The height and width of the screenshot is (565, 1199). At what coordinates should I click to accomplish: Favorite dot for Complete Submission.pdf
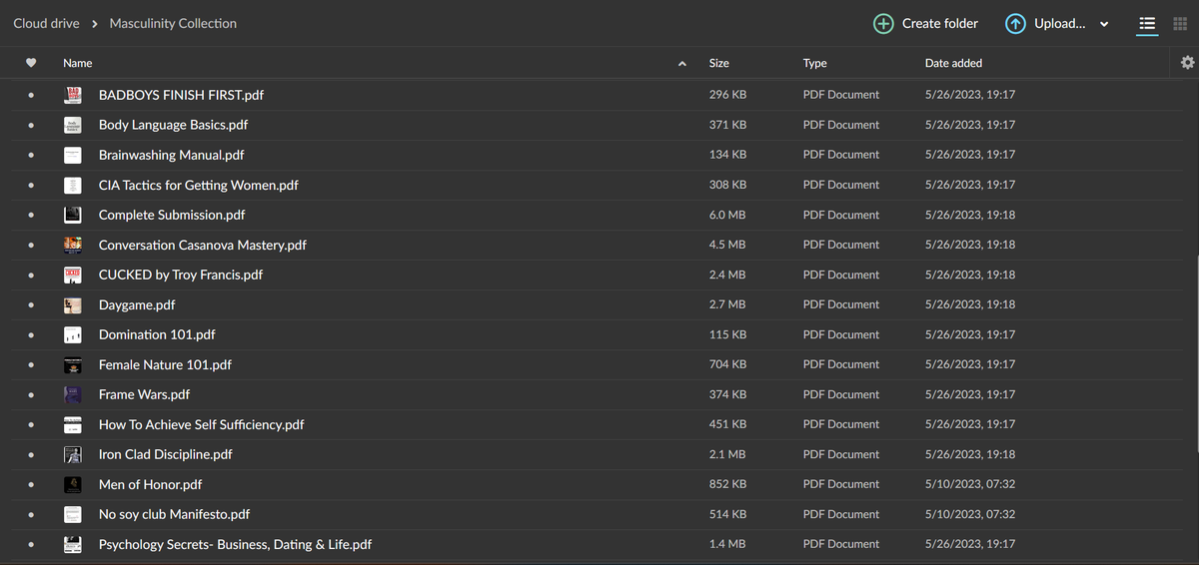click(x=31, y=216)
